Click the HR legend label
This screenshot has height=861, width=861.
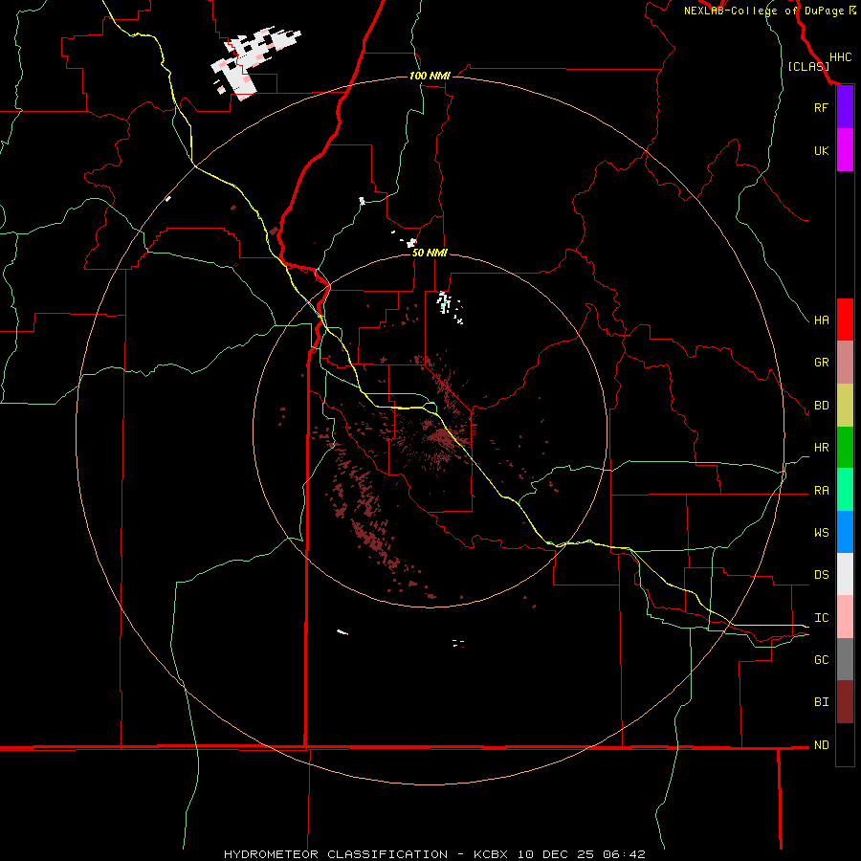point(821,448)
